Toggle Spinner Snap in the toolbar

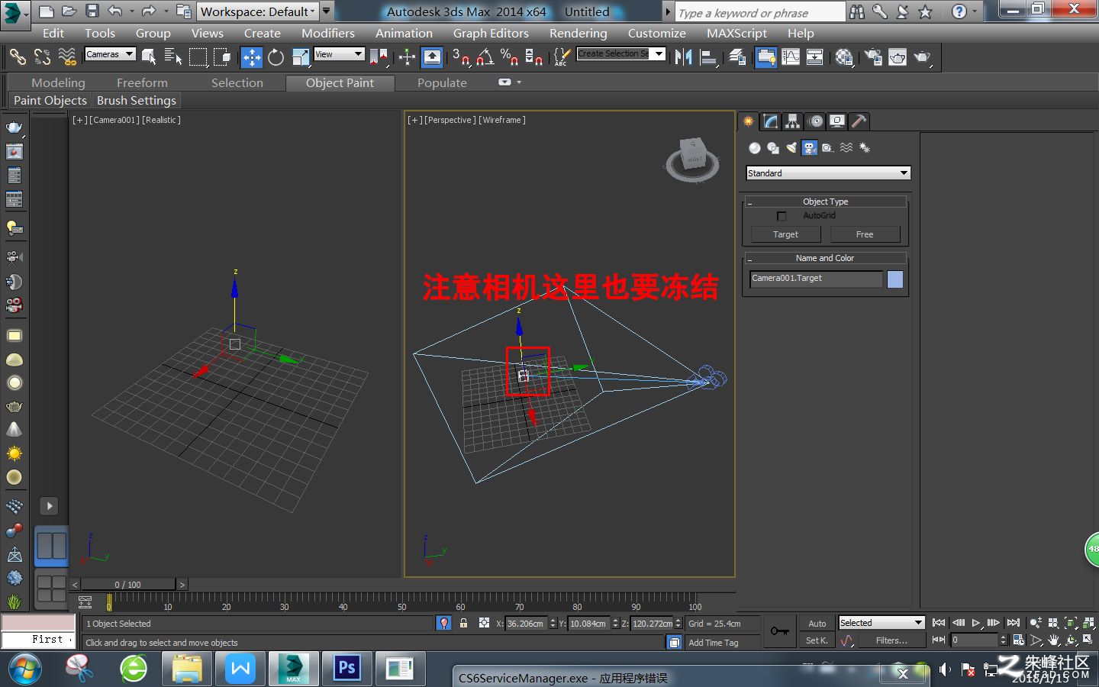533,57
